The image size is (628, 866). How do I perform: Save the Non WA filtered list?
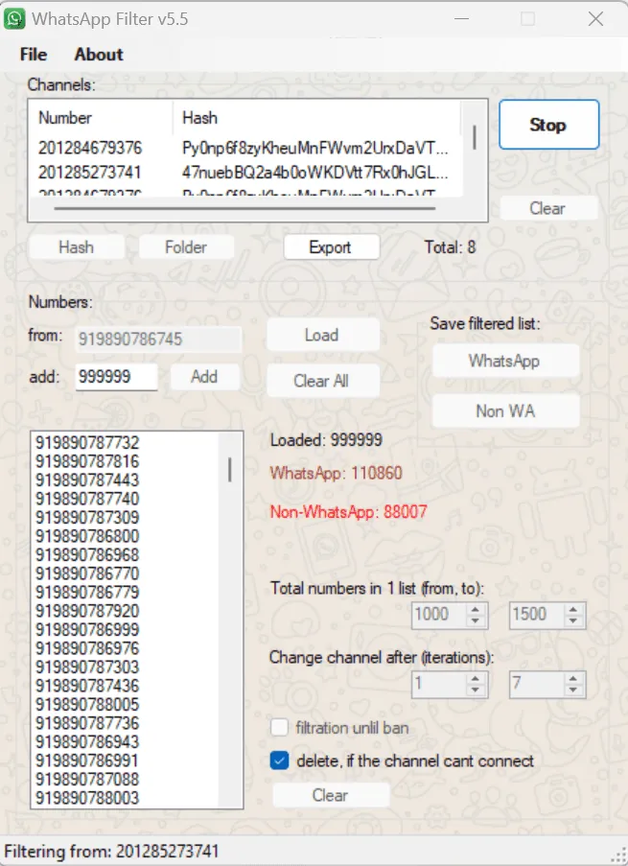pyautogui.click(x=504, y=410)
